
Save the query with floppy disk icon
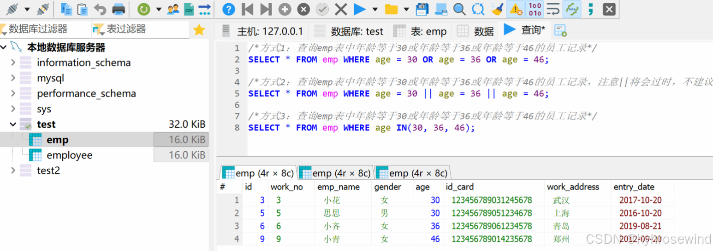pyautogui.click(x=422, y=9)
